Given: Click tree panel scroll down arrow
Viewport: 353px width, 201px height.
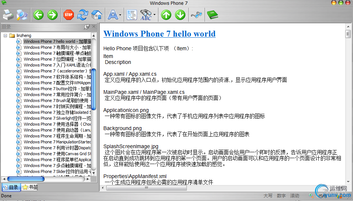Looking at the screenshot, I should [94, 173].
